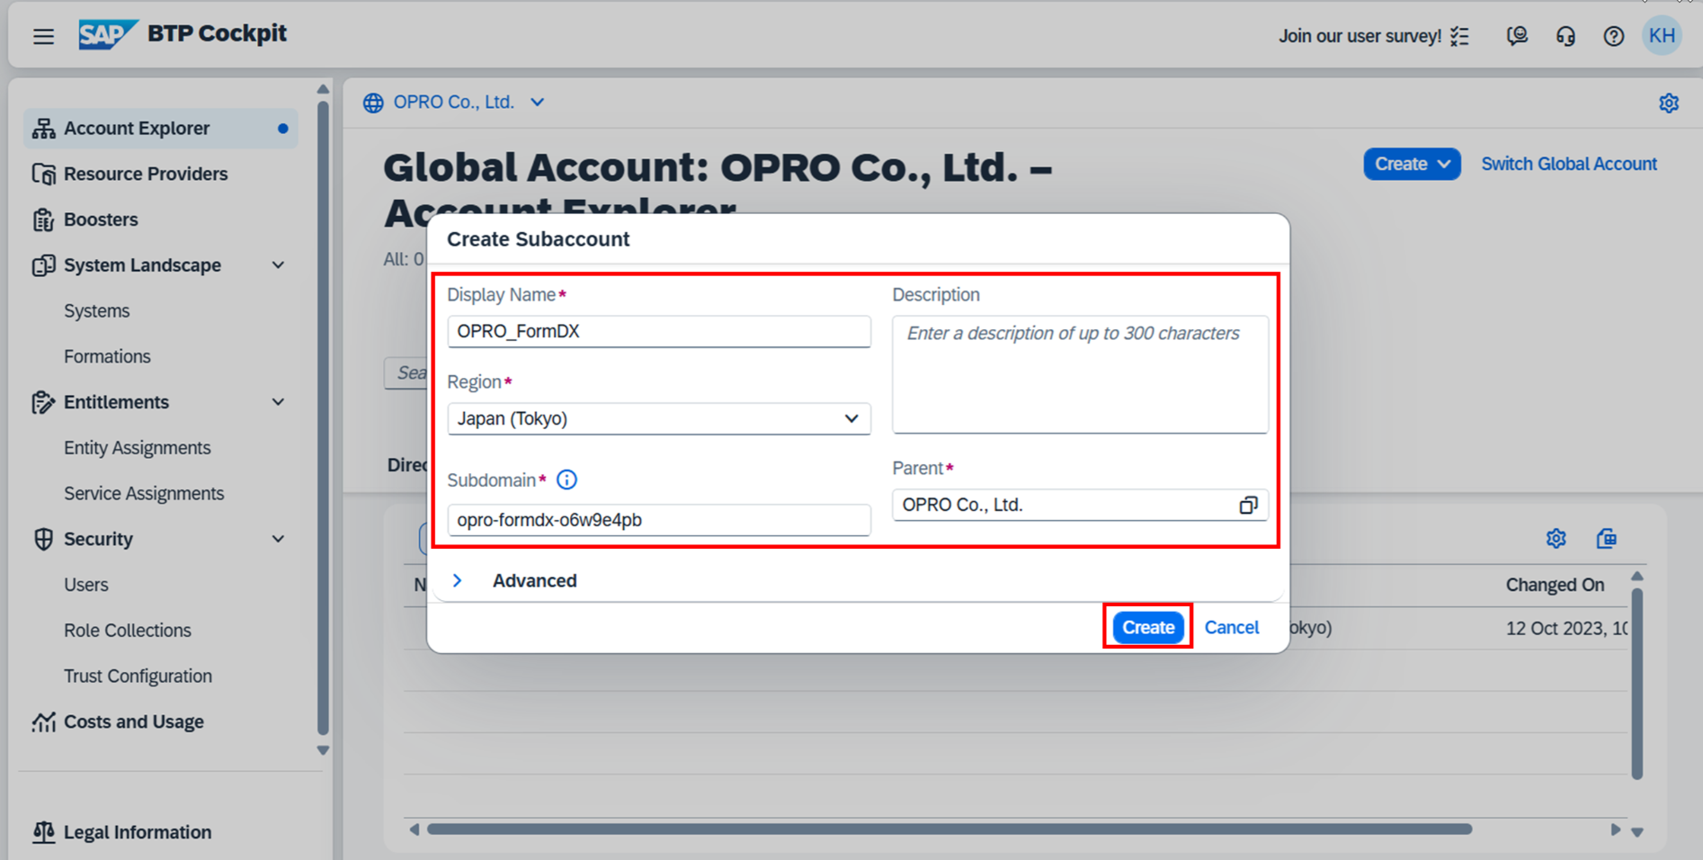The image size is (1703, 860).
Task: Open the help question mark icon
Action: (x=1613, y=36)
